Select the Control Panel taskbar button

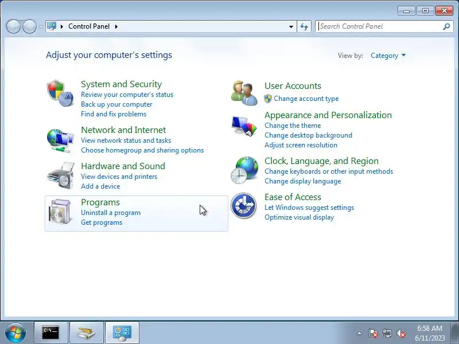122,333
